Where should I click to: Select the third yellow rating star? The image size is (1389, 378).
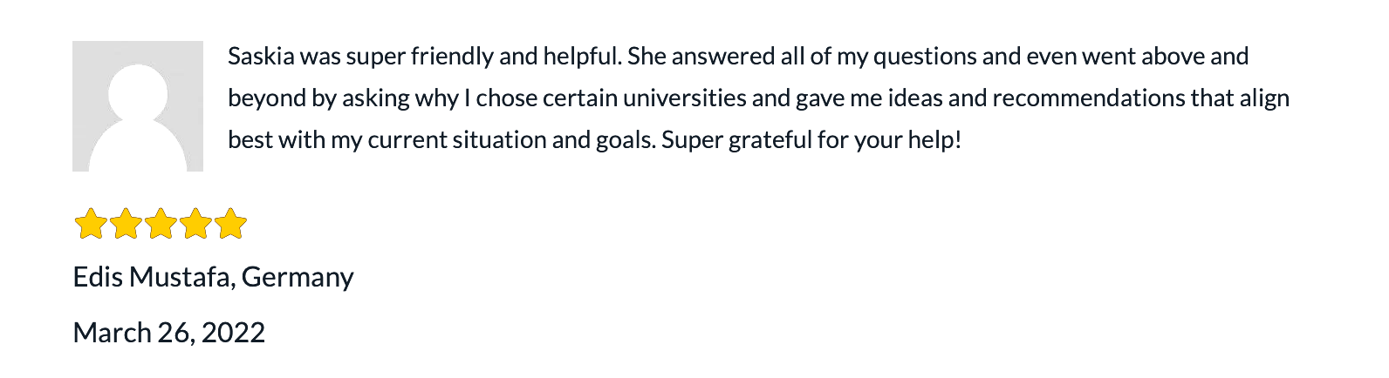point(161,224)
